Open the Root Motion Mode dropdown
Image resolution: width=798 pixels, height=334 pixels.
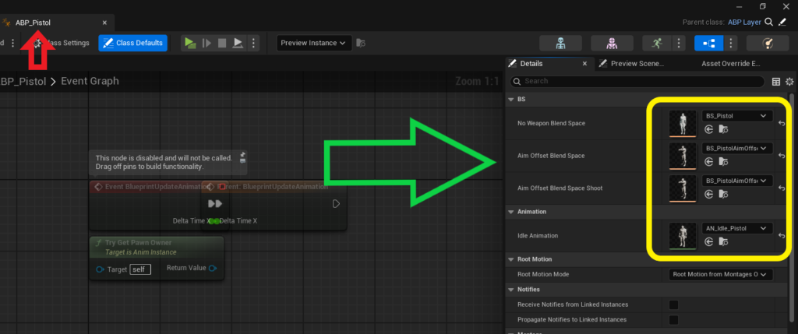(x=721, y=274)
